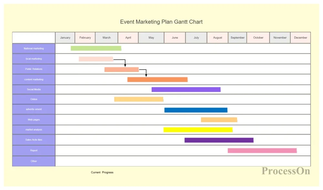Image resolution: width=323 pixels, height=190 pixels.
Task: Select the orange content marketing bar
Action: tap(157, 79)
